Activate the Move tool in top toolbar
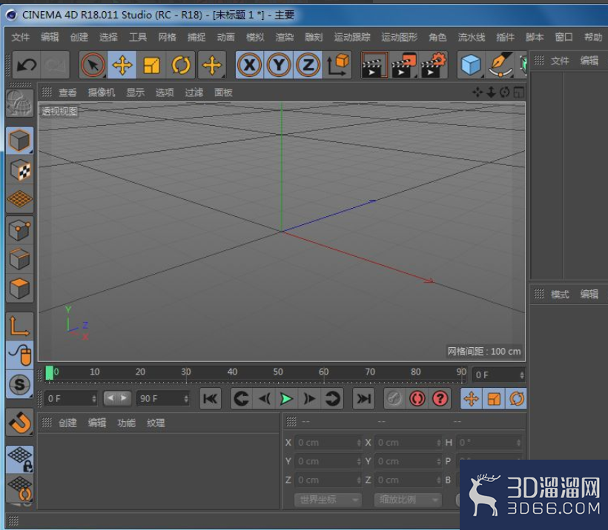Screen dimensions: 608x530 click(x=122, y=64)
